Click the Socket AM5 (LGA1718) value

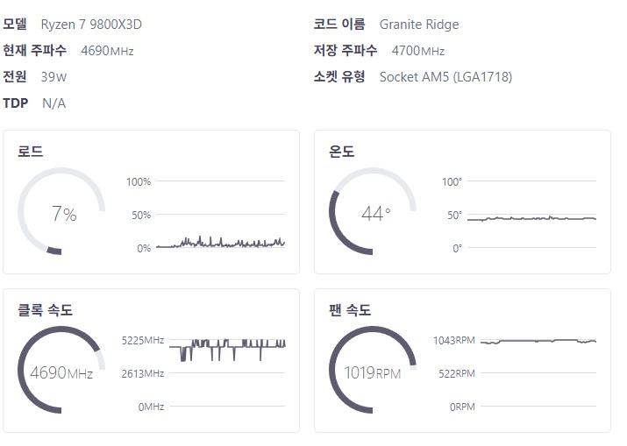click(445, 77)
